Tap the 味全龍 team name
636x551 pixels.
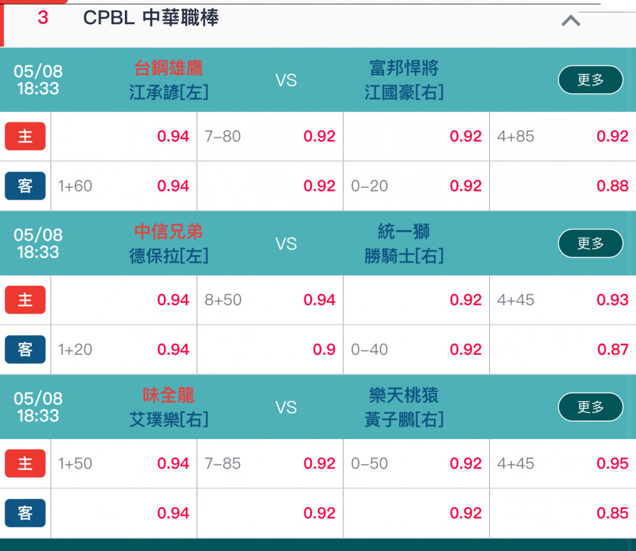click(x=169, y=395)
